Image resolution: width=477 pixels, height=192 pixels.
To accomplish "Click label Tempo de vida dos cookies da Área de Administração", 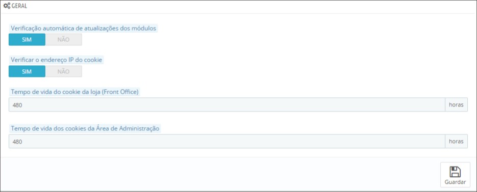I will tap(85, 128).
